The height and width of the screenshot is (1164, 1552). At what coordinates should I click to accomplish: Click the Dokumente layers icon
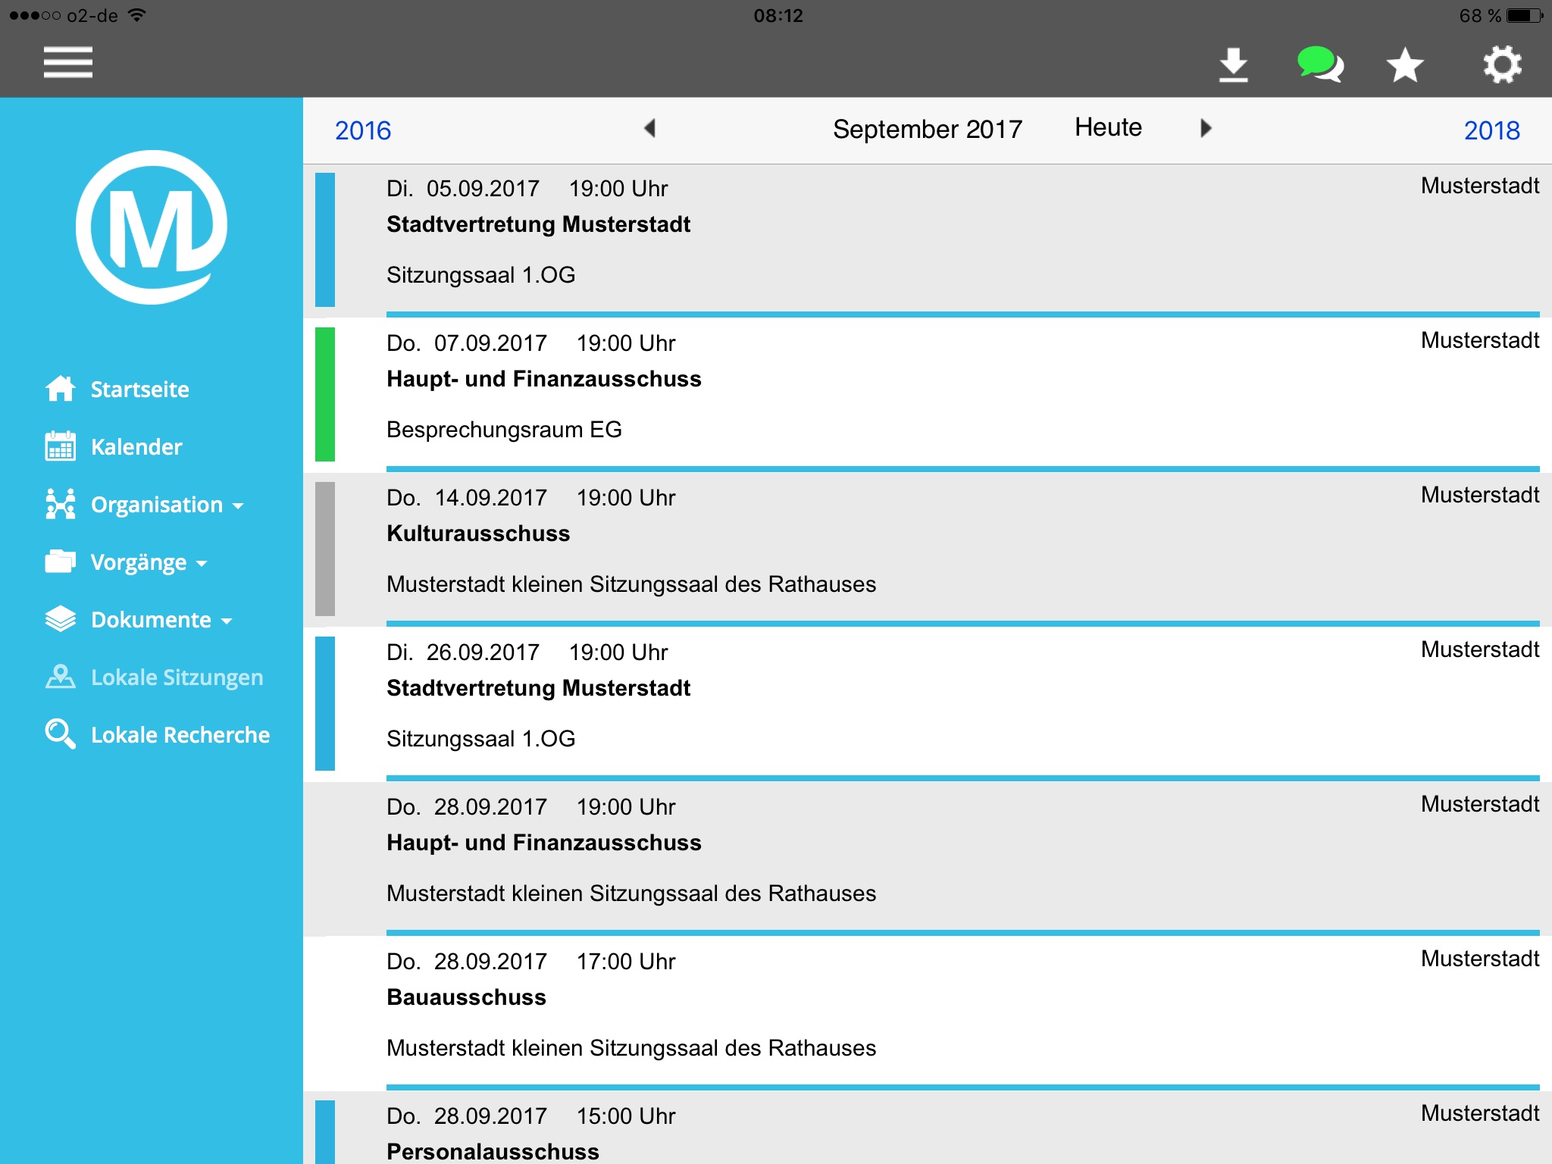tap(61, 619)
